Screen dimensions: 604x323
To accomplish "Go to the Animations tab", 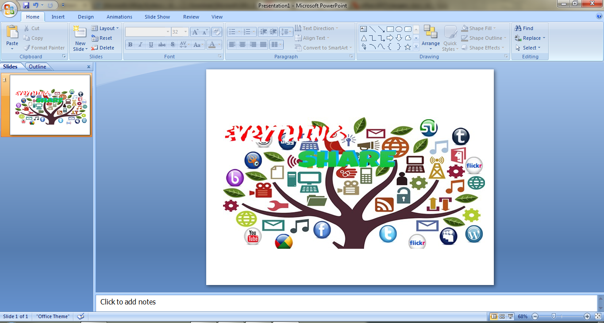I will (x=119, y=17).
